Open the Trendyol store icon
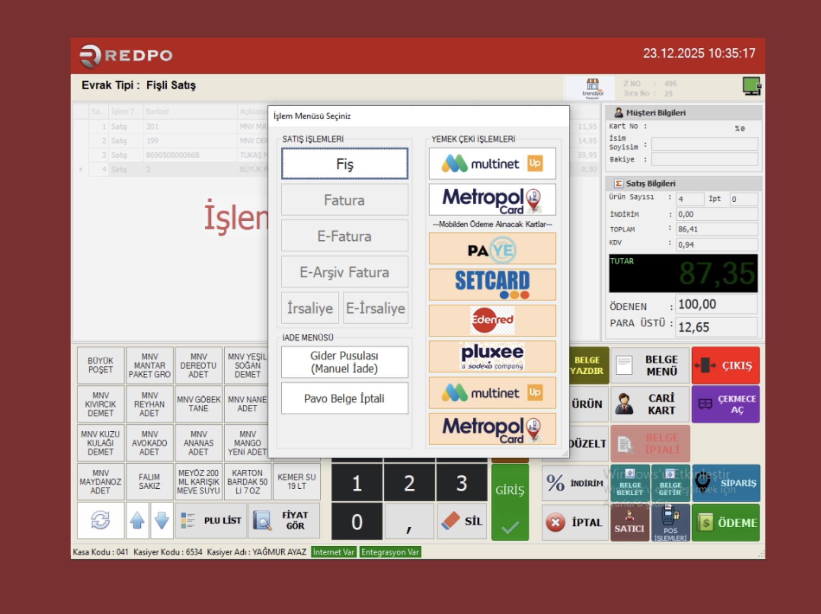Viewport: 821px width, 614px height. tap(592, 88)
